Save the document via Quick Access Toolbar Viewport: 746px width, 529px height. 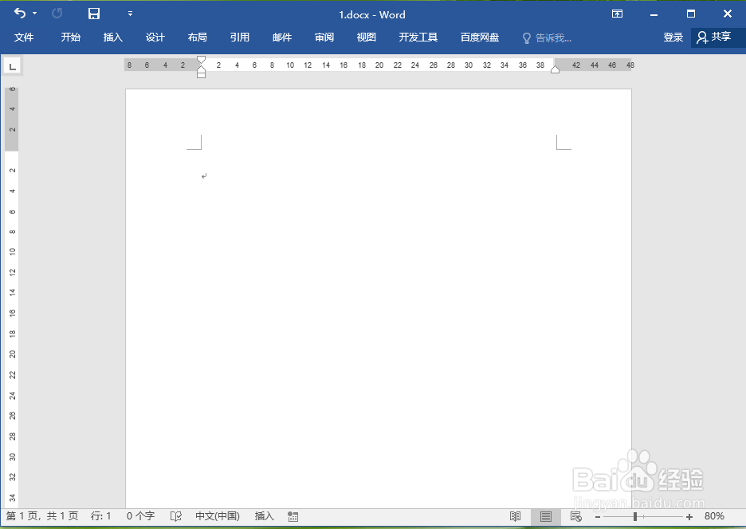click(93, 14)
